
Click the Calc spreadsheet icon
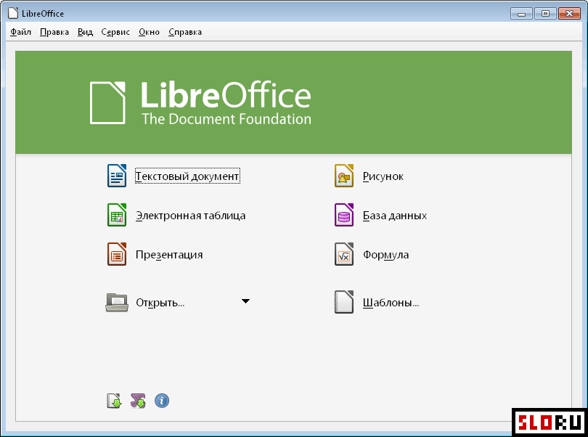(117, 215)
